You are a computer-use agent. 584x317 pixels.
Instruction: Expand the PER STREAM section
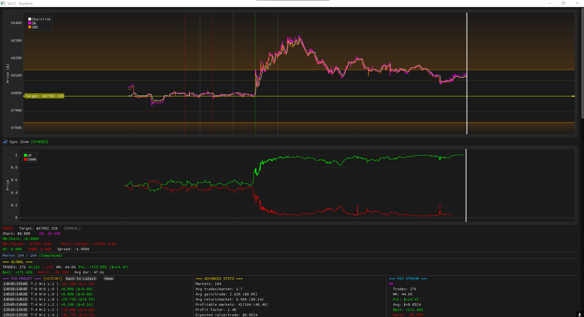(x=408, y=278)
